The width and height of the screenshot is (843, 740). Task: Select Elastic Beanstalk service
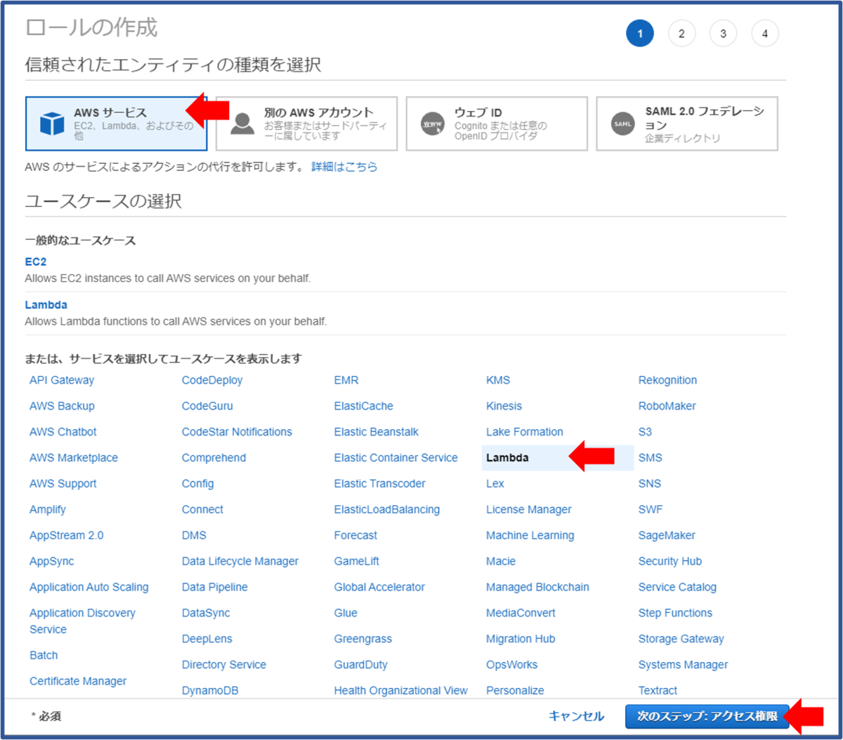coord(377,431)
